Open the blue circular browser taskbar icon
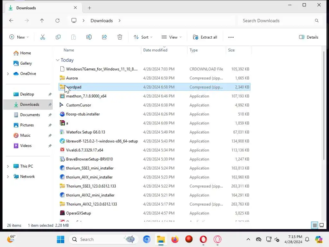The image size is (329, 247). (x=147, y=239)
